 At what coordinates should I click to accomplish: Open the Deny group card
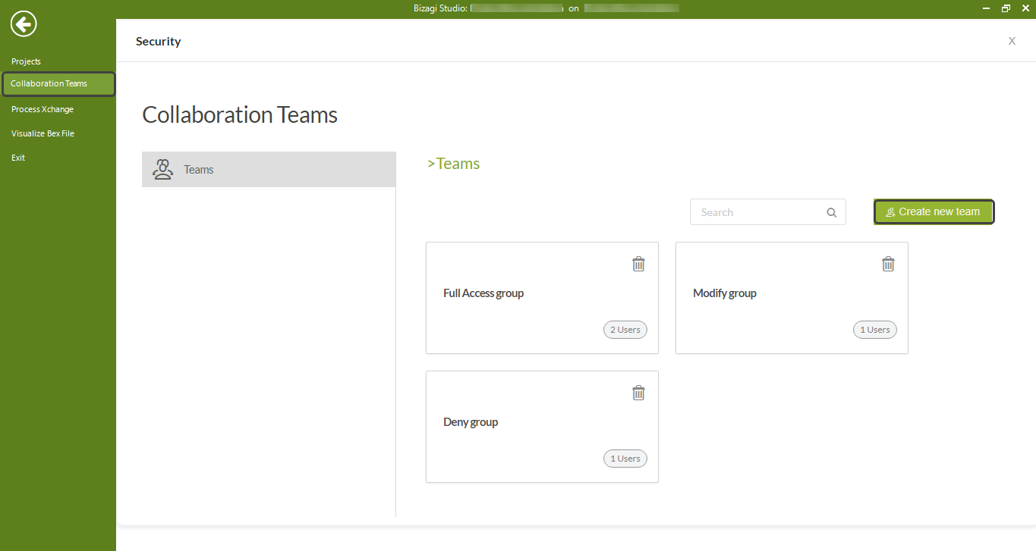click(x=471, y=422)
